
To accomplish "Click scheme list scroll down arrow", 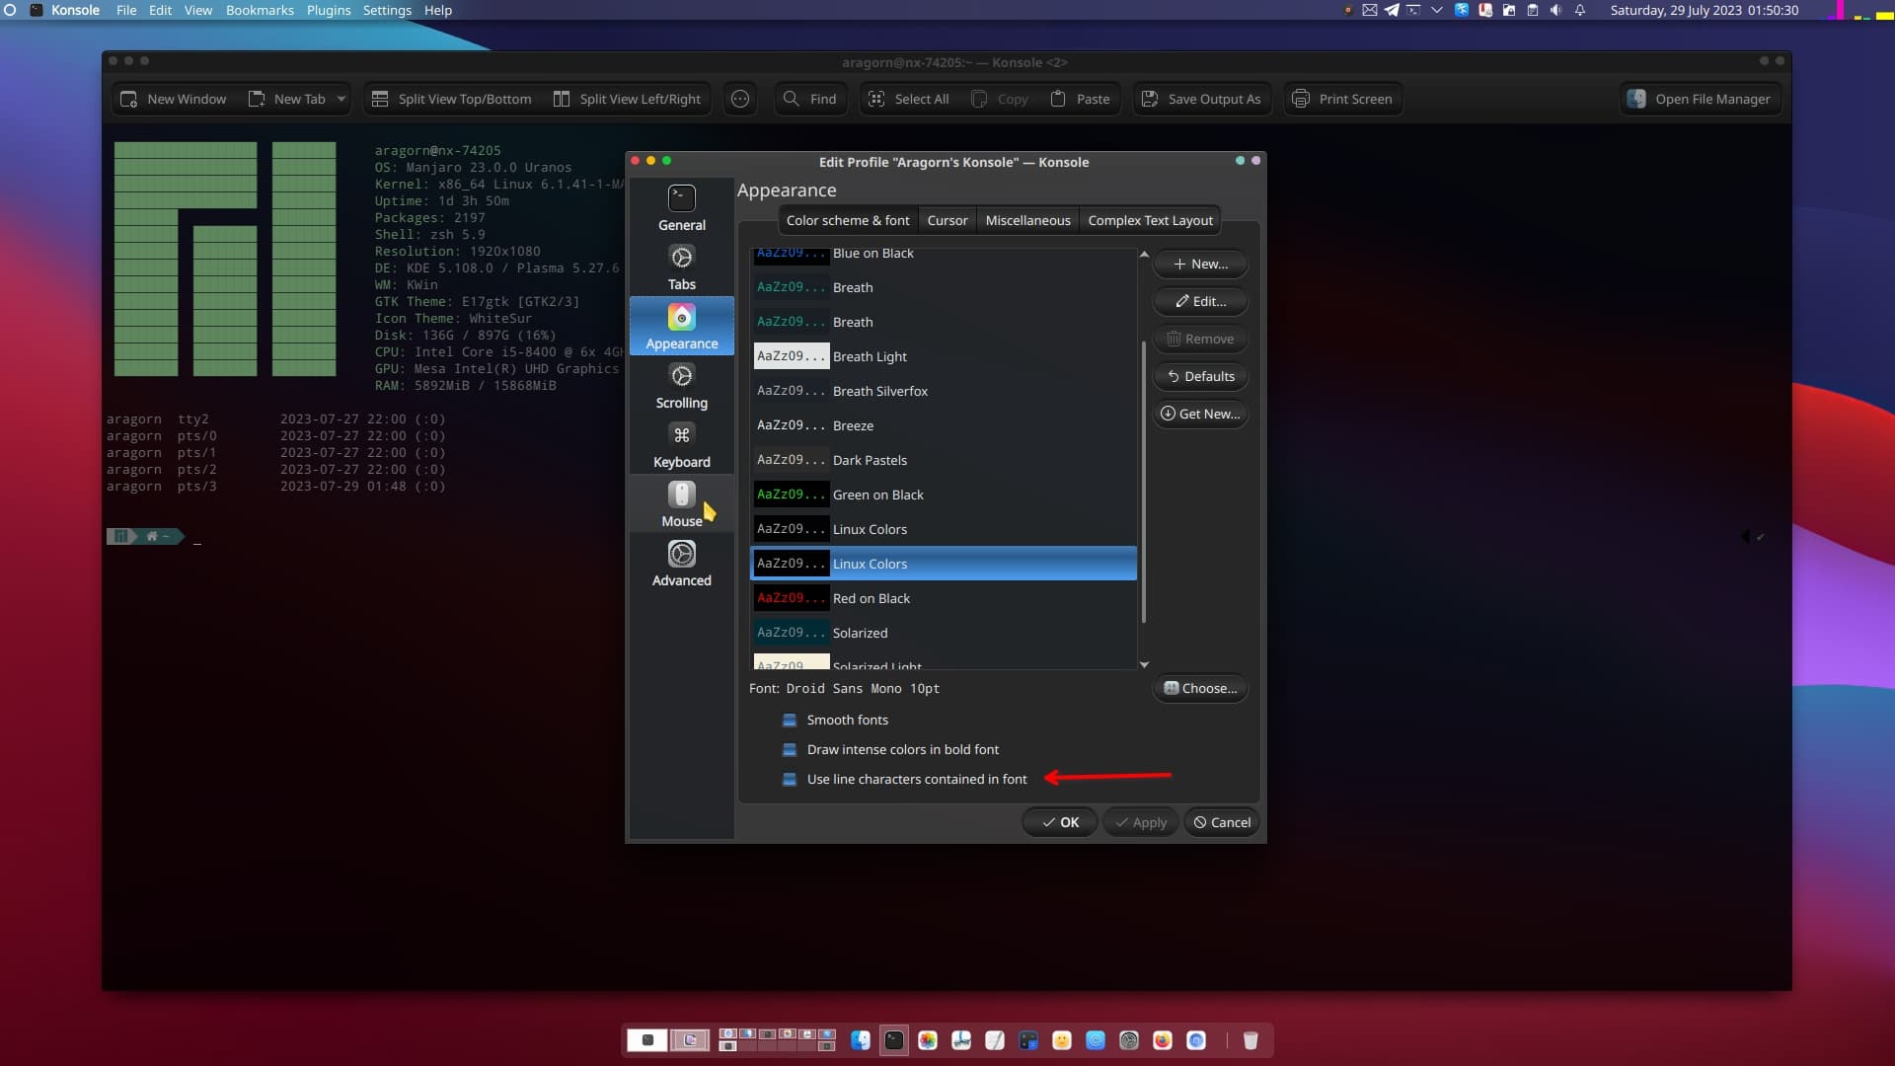I will 1144,664.
